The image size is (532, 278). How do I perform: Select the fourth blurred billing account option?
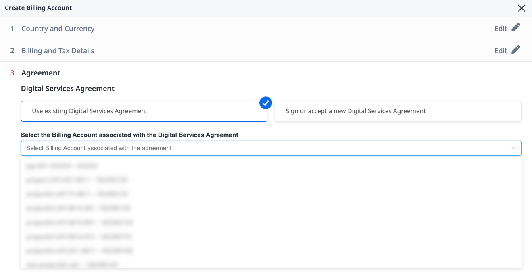79,208
